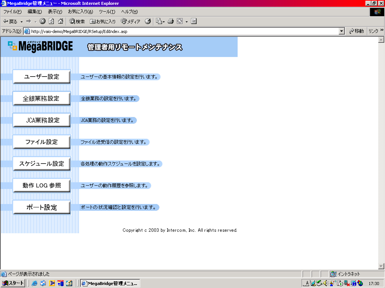Screen dimensions: 385x288
Task: Click 'ユーザーの基本情報の設定を行います。' description
Action: click(x=119, y=77)
